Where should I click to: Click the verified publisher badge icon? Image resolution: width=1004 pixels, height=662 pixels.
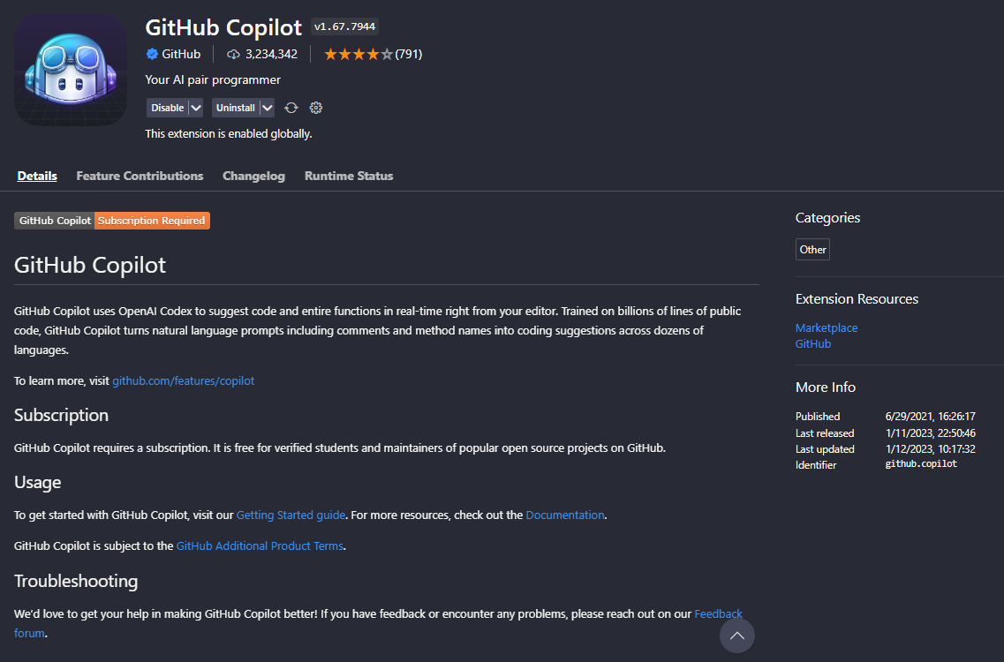point(152,54)
